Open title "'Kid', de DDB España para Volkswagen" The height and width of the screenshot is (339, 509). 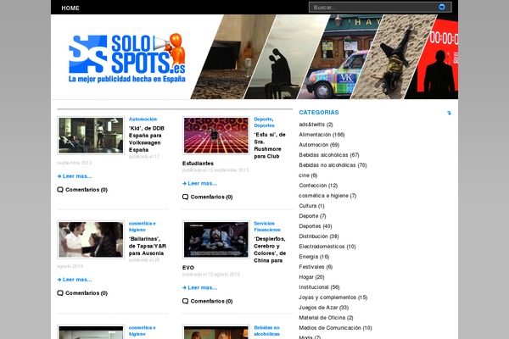point(147,139)
